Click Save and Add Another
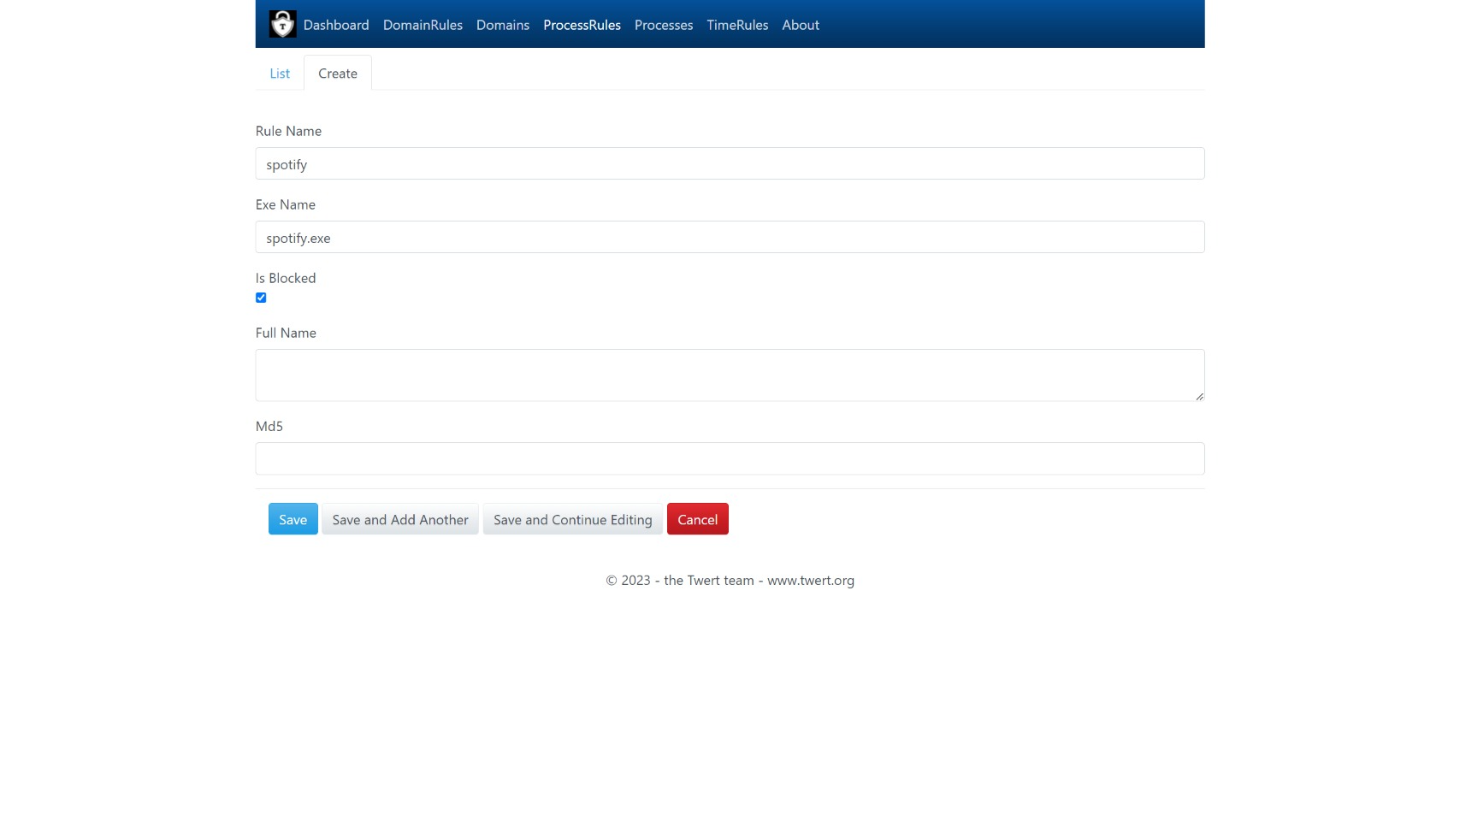Image resolution: width=1460 pixels, height=821 pixels. [400, 519]
